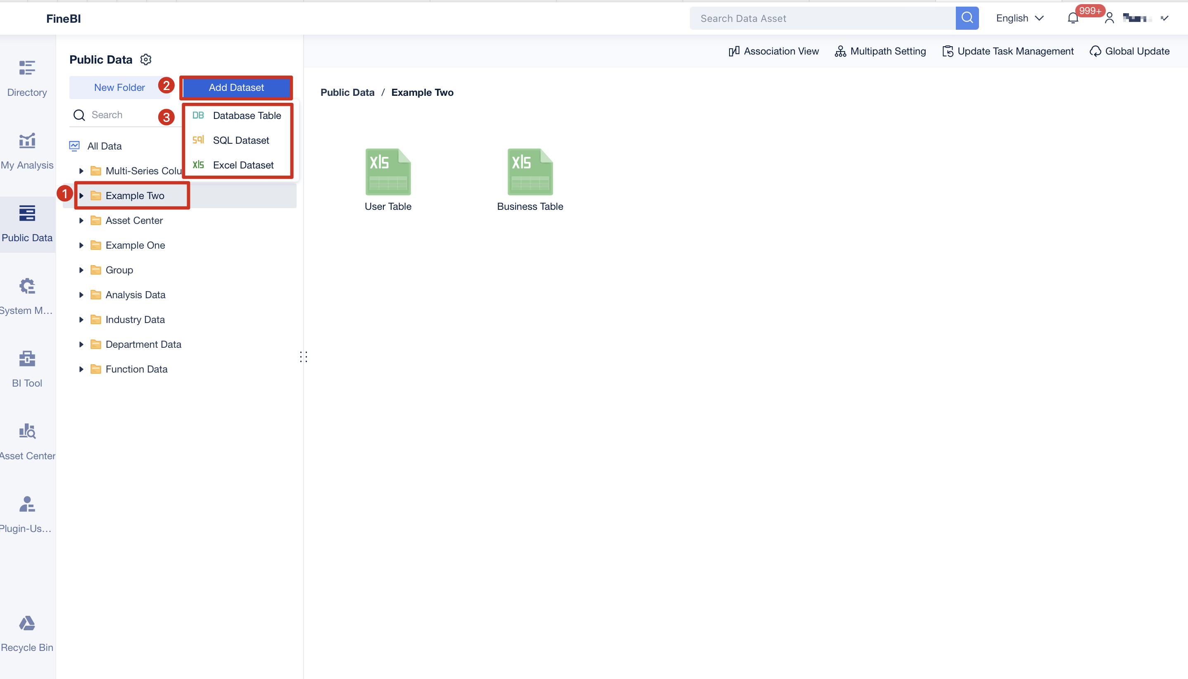This screenshot has height=679, width=1188.
Task: Open Association View
Action: pos(773,51)
